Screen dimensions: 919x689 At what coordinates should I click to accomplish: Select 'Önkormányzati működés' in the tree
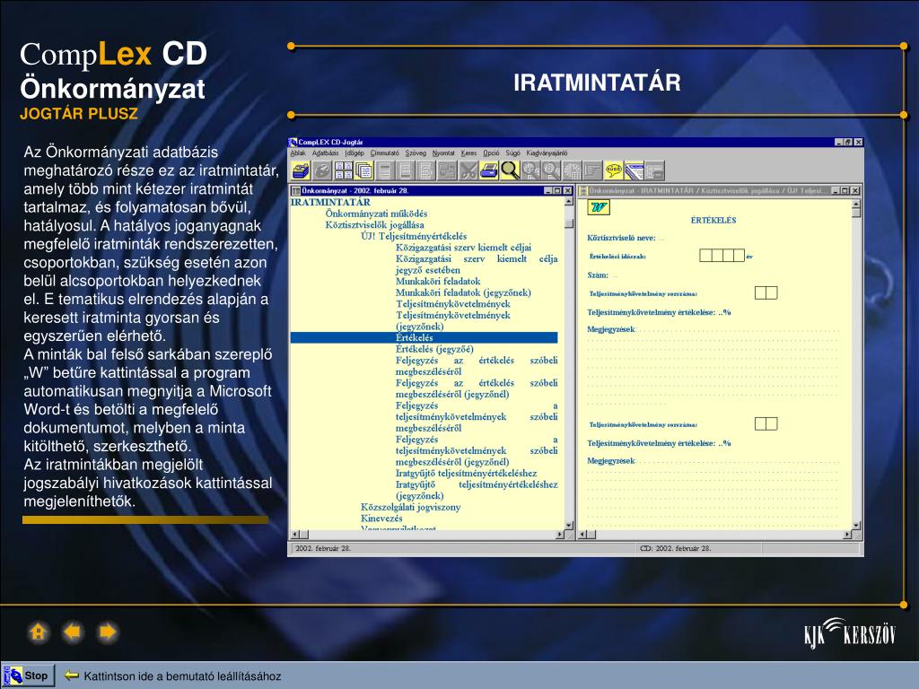(x=376, y=214)
